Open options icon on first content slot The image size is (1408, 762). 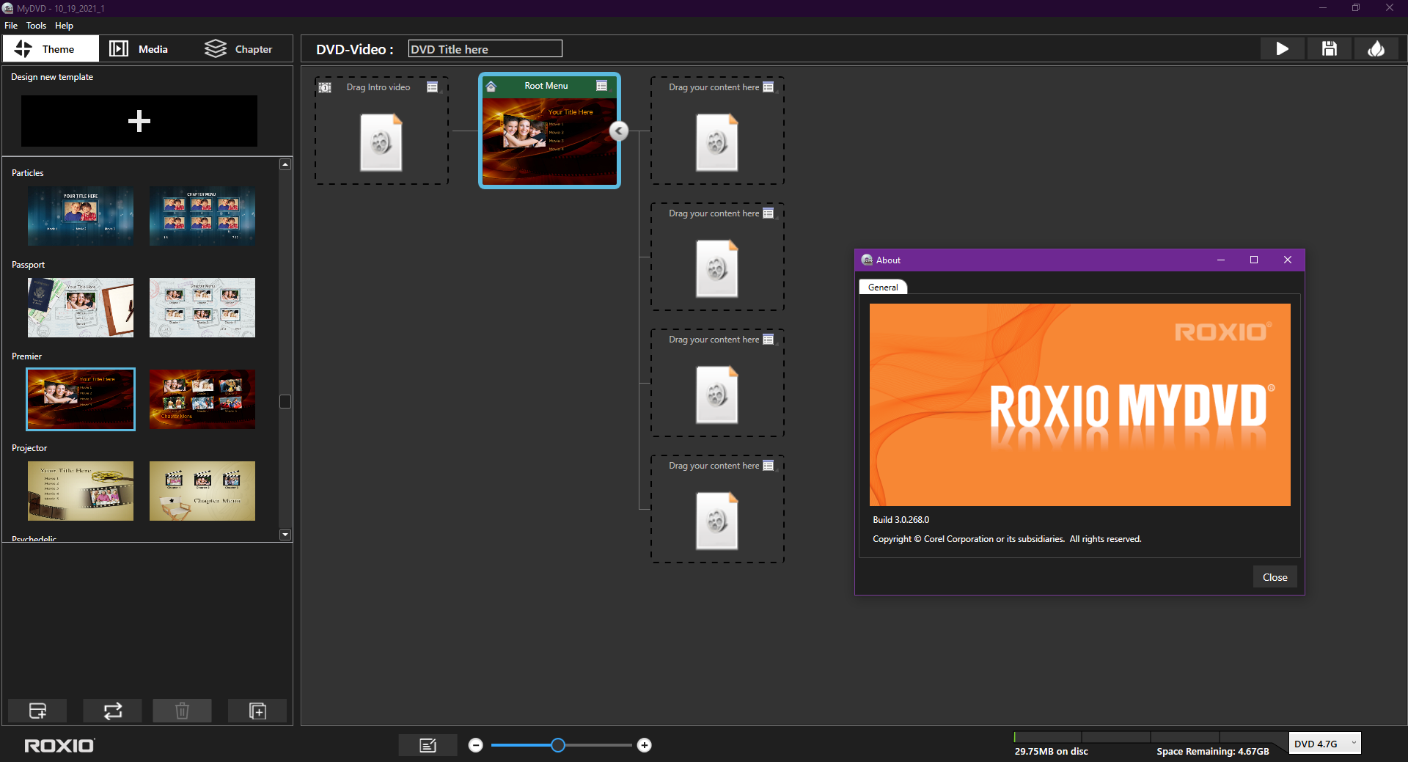click(x=768, y=87)
